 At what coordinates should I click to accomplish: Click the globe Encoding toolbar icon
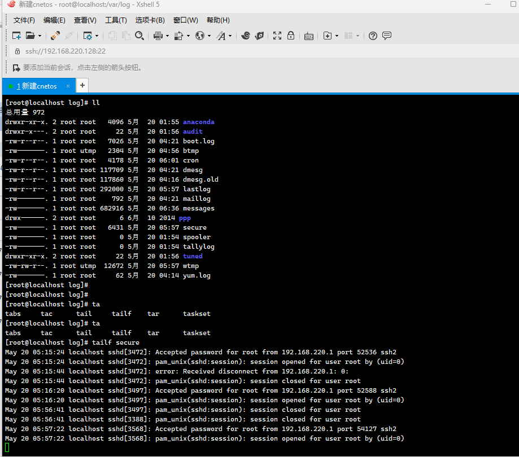(200, 36)
